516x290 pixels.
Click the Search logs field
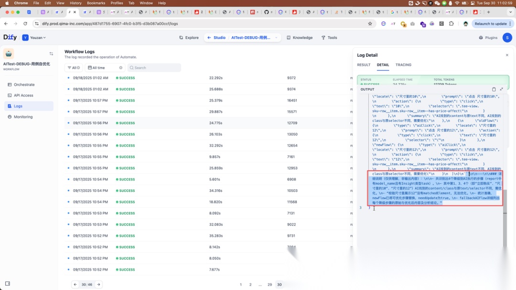tap(154, 68)
